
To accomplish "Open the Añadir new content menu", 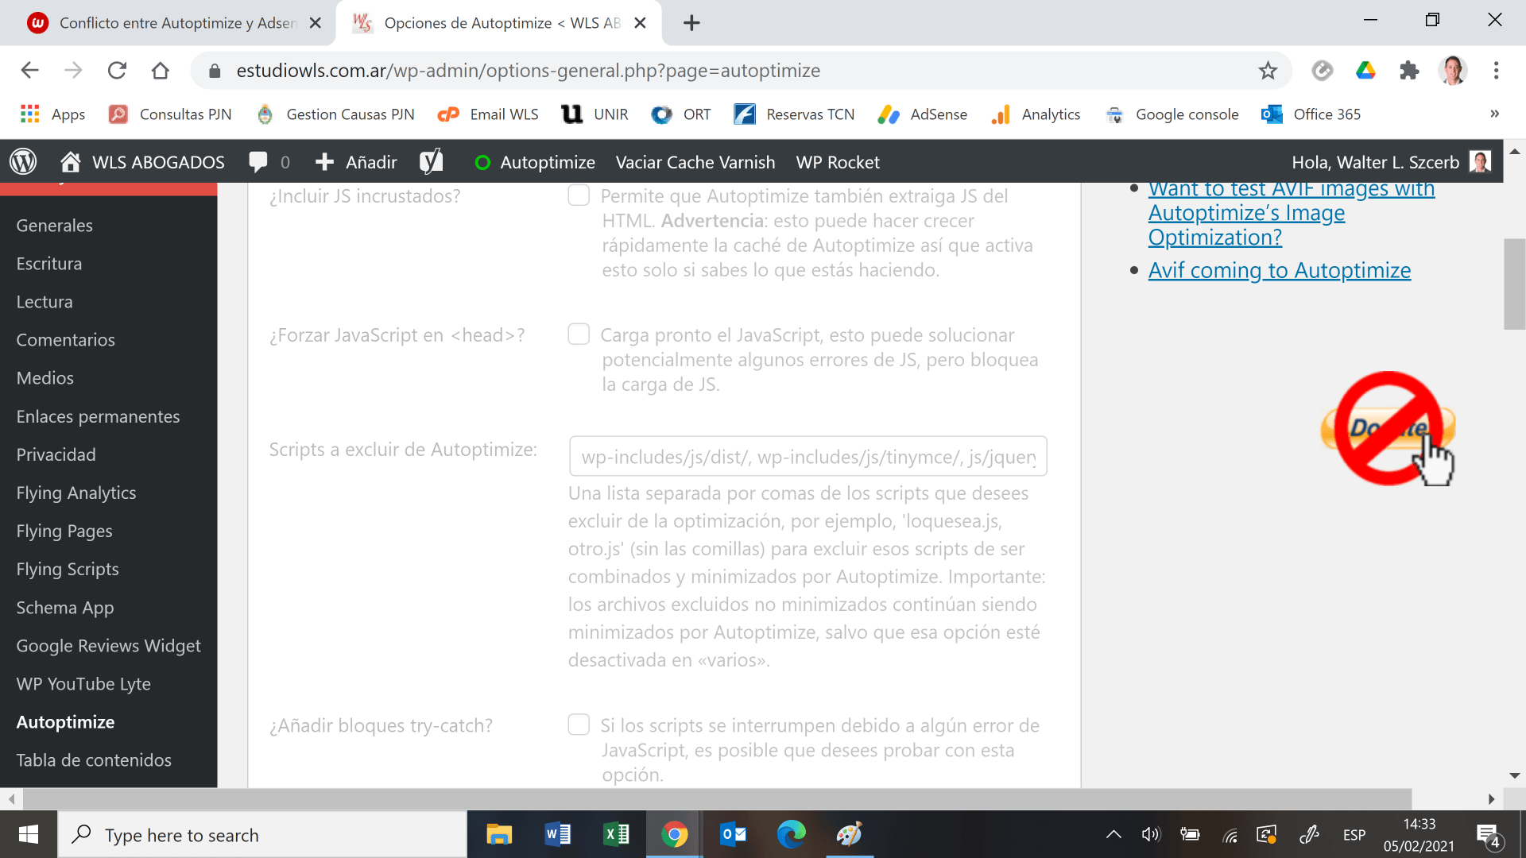I will [355, 162].
